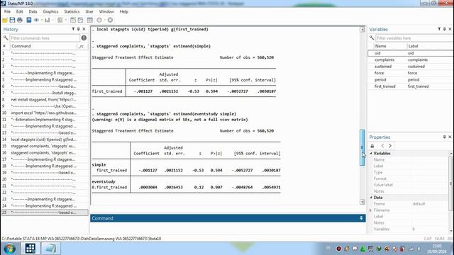Click the red record tray icon
Image resolution: width=454 pixels, height=255 pixels.
338,249
